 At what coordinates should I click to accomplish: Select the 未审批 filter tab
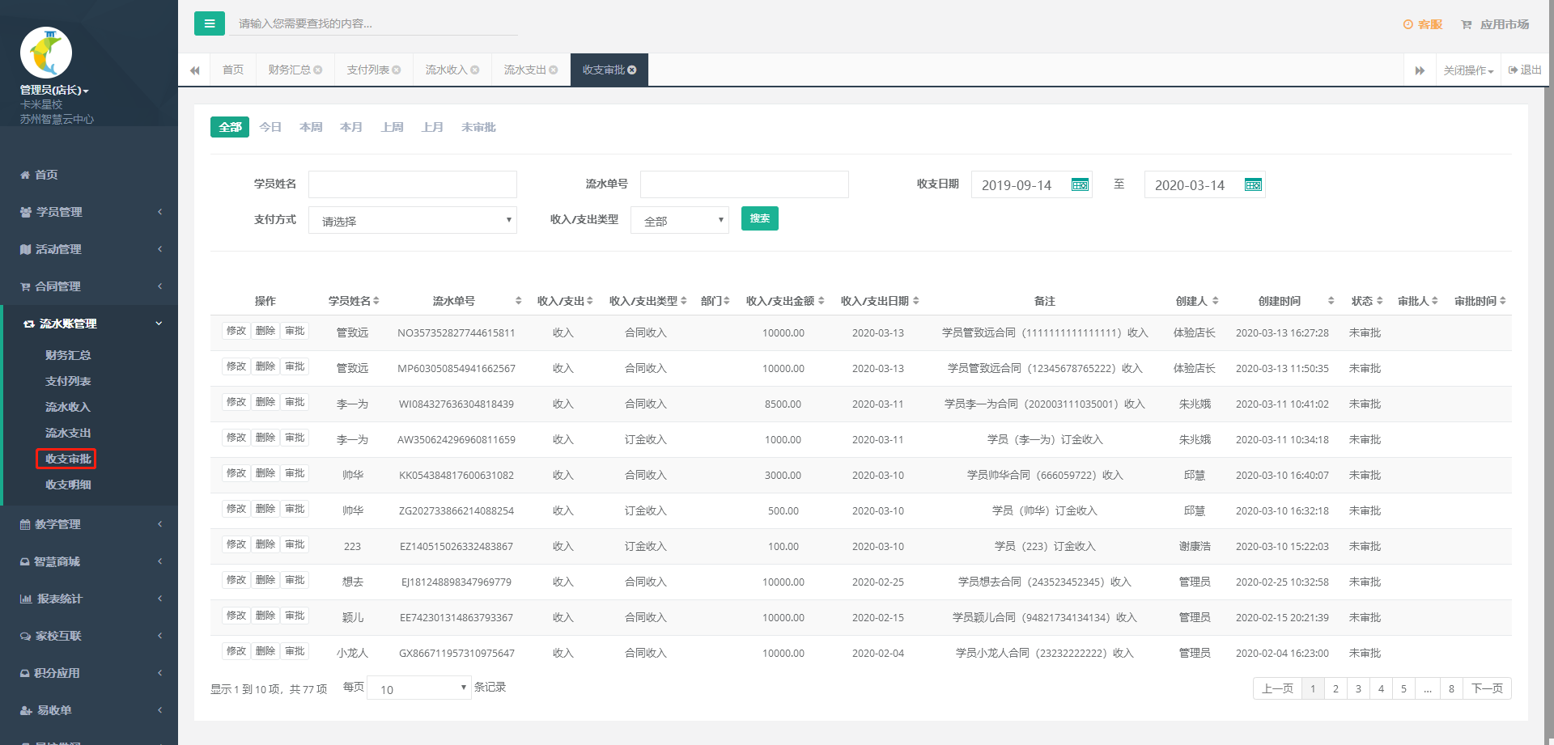(x=478, y=127)
